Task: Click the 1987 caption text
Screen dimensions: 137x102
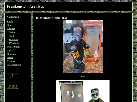Action: click(83, 77)
